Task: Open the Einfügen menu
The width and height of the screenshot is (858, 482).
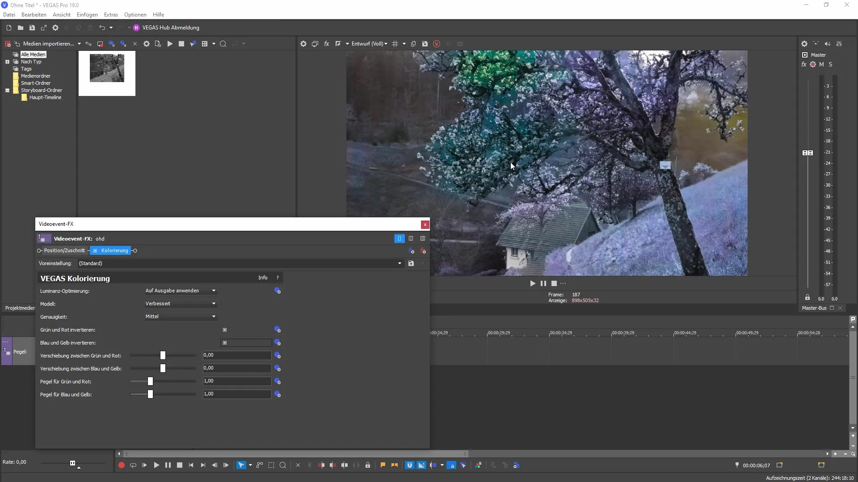Action: (87, 15)
